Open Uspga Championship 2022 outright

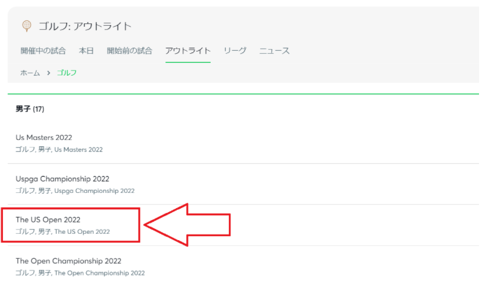(x=243, y=184)
